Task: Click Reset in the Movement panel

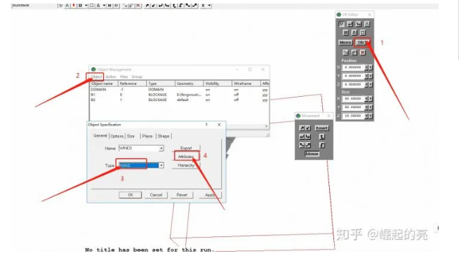Action: point(321,128)
